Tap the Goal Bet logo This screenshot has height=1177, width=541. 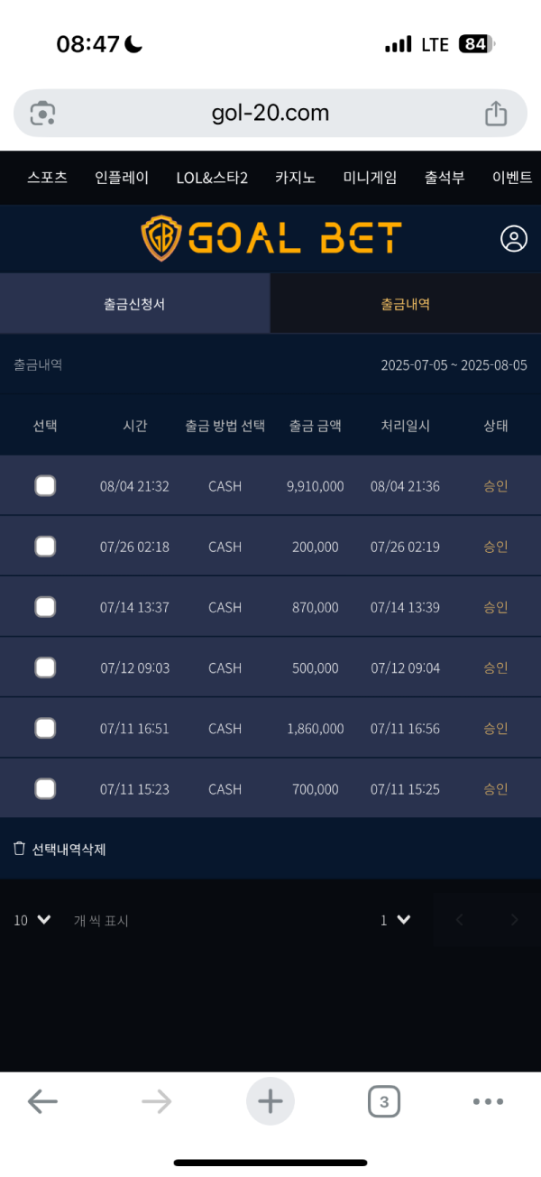tap(270, 239)
